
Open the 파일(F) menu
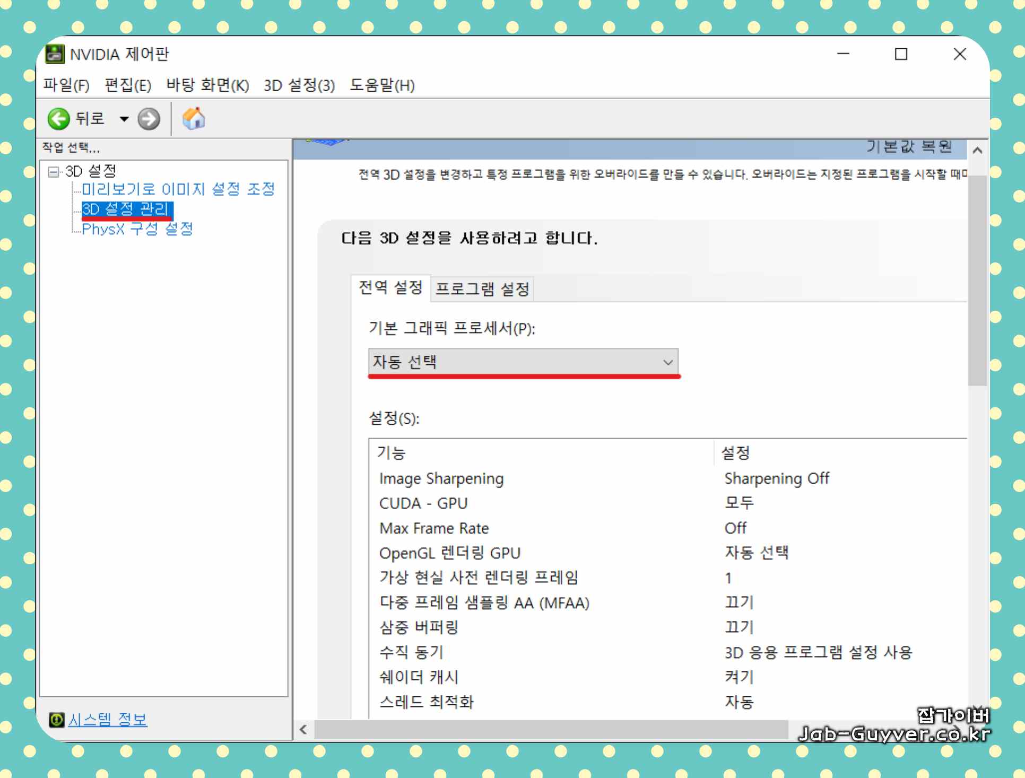tap(66, 85)
